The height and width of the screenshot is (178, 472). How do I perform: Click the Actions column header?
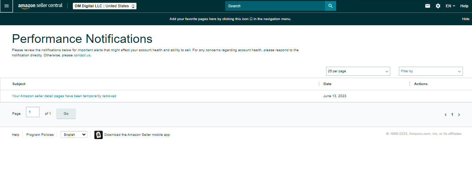[x=421, y=84]
